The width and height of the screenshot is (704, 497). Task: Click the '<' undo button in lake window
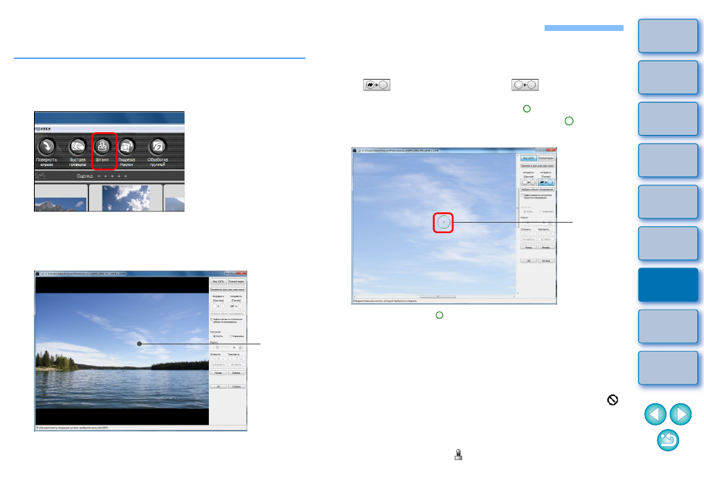click(223, 359)
